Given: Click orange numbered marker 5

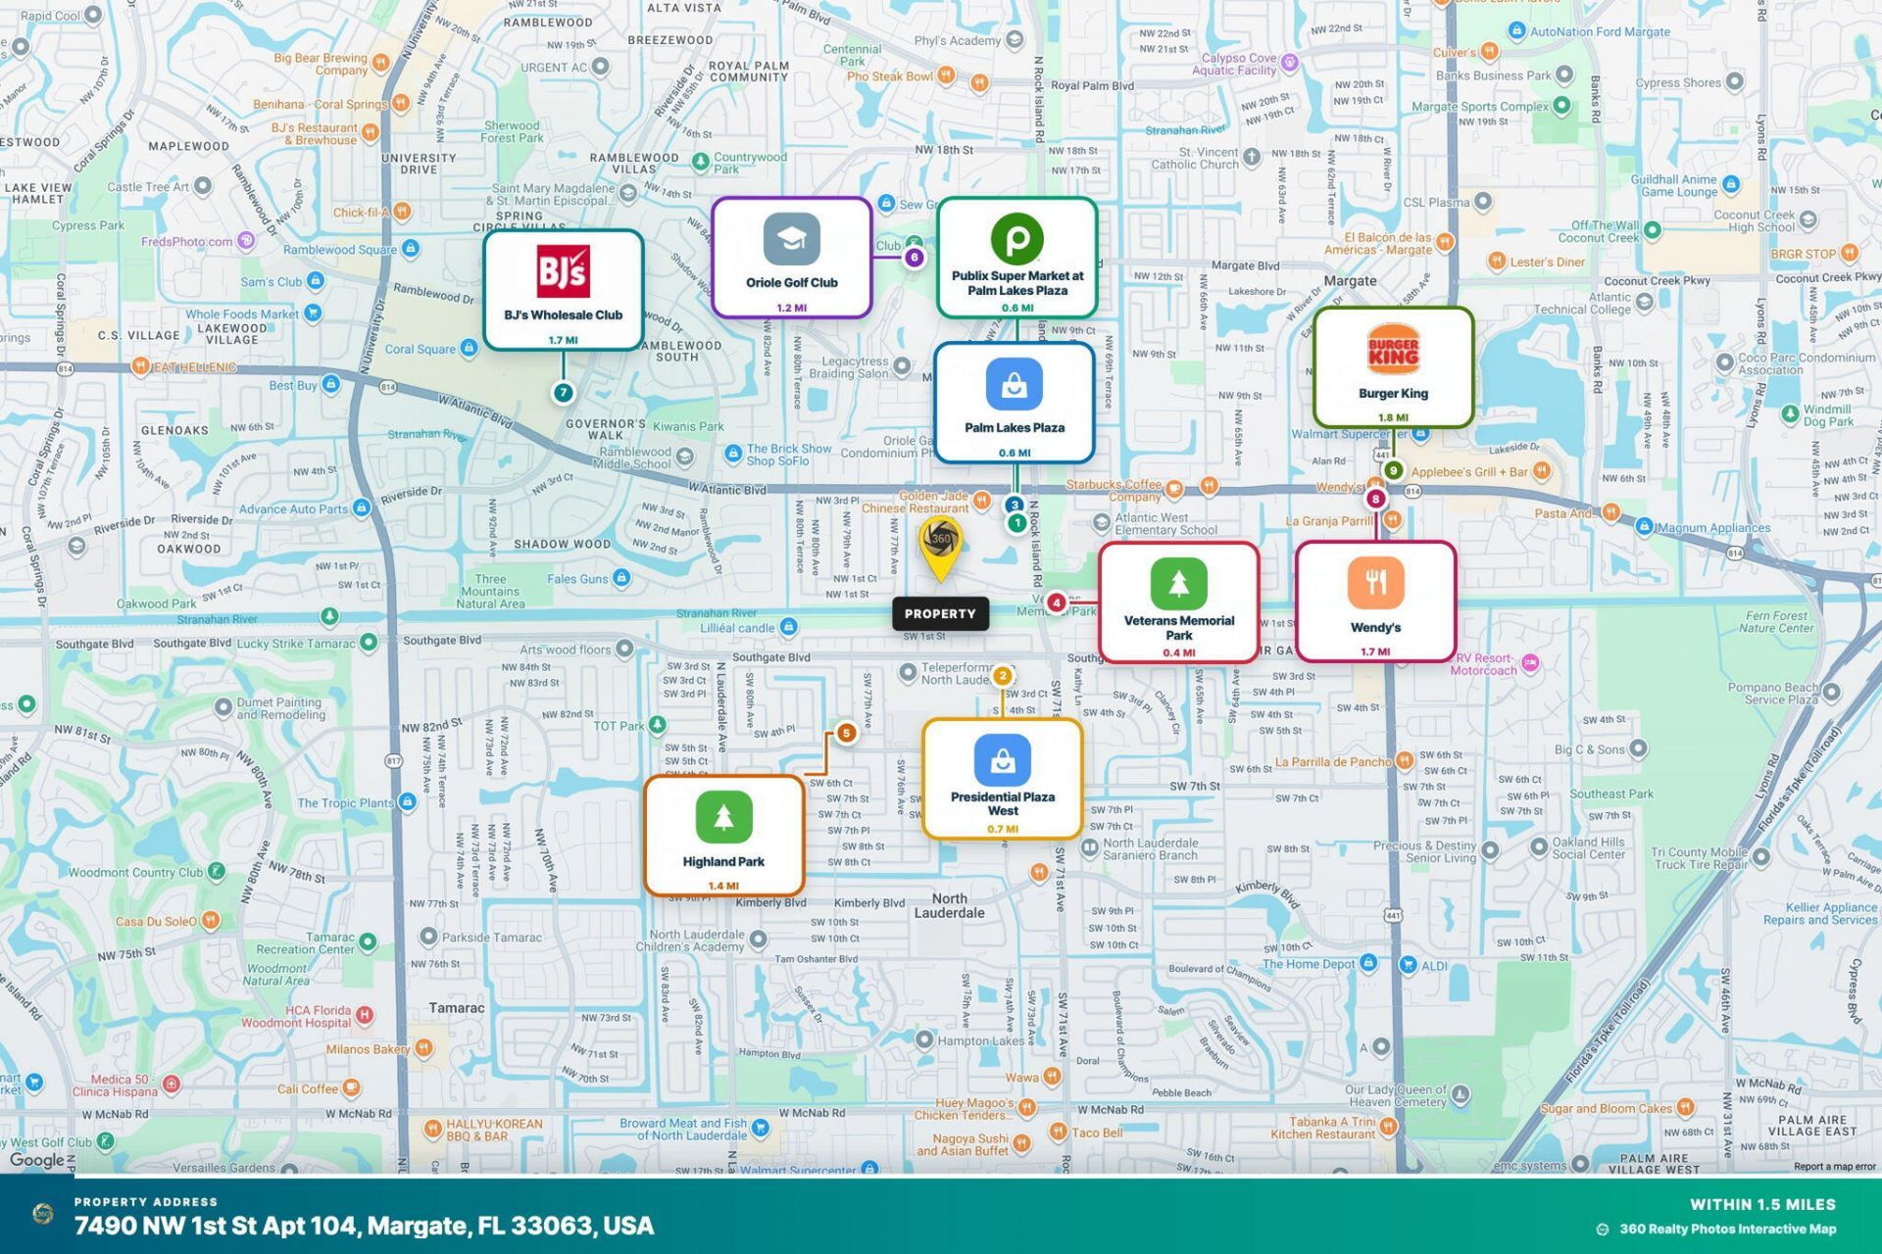Looking at the screenshot, I should point(846,733).
